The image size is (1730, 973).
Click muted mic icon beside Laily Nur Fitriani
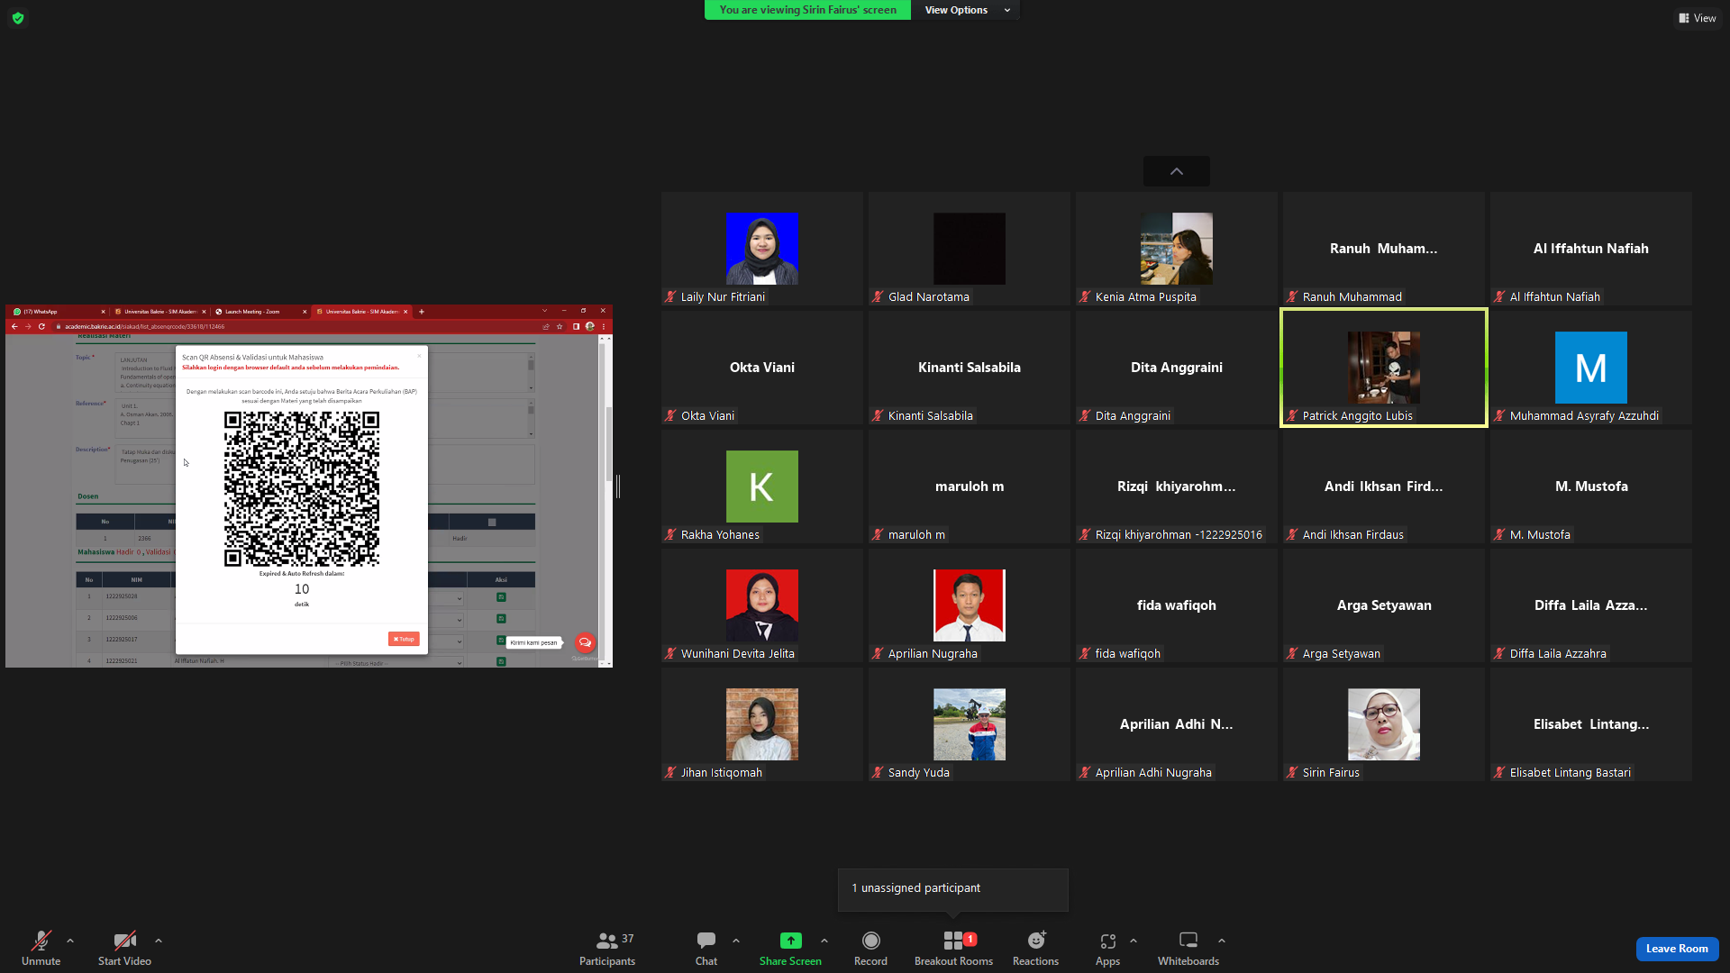671,297
